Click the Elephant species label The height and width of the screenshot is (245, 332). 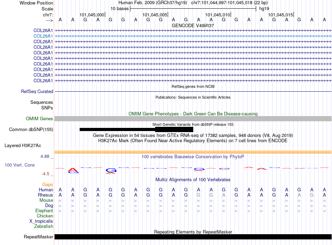pyautogui.click(x=44, y=210)
